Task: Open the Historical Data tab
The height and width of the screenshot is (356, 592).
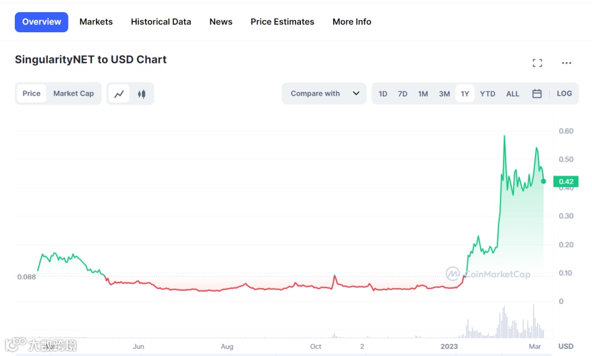Action: pyautogui.click(x=161, y=22)
